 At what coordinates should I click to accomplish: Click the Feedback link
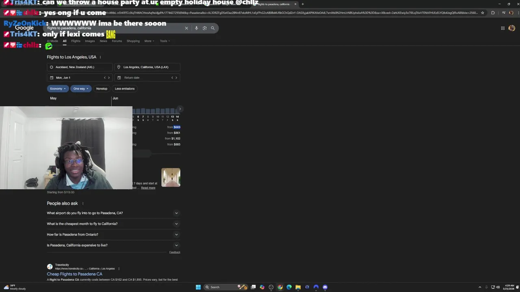click(x=175, y=252)
